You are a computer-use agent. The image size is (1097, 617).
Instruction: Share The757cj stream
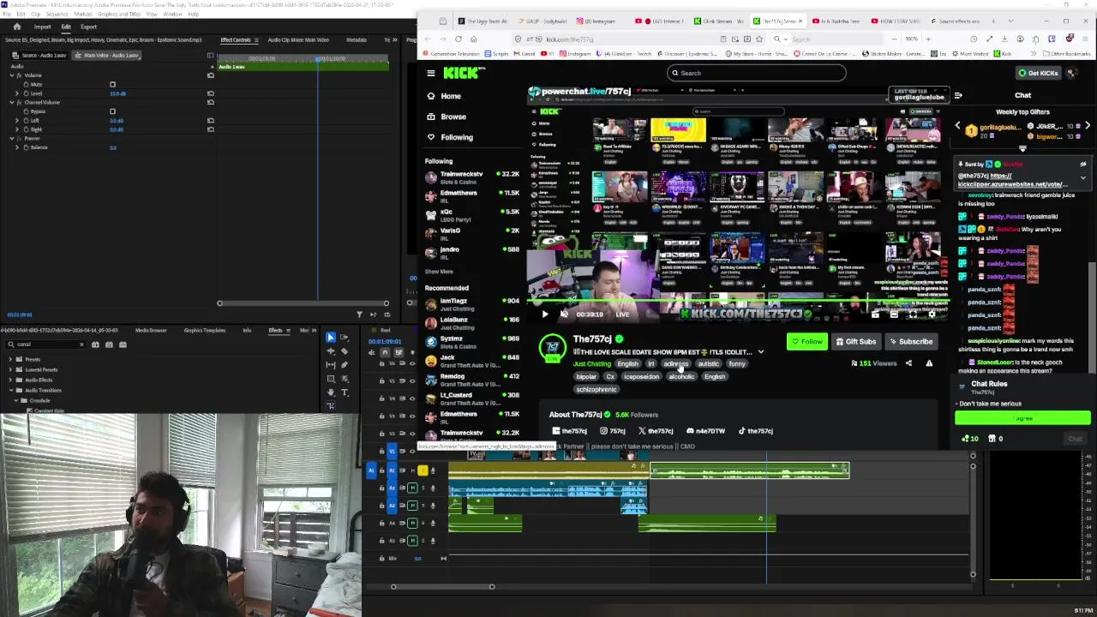(x=908, y=363)
